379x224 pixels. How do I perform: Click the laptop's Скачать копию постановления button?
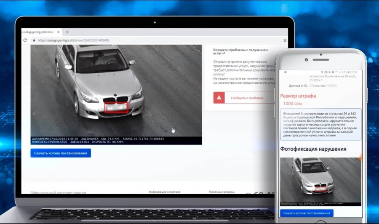pos(61,153)
